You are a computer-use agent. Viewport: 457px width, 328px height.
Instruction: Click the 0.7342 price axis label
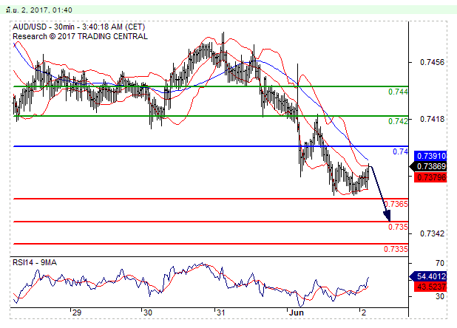[432, 233]
